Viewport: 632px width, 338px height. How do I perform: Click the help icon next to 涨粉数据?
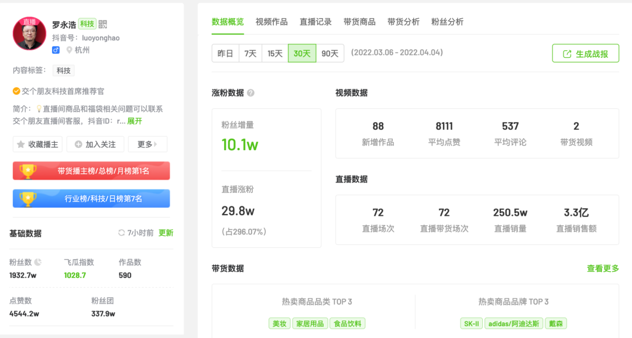pos(251,93)
